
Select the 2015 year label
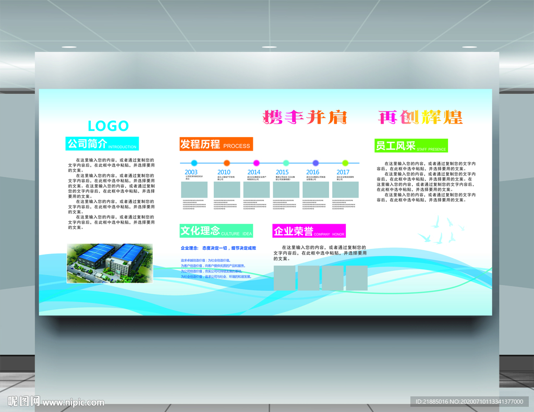282,172
